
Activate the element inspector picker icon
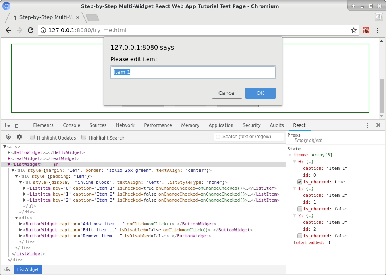click(x=8, y=125)
